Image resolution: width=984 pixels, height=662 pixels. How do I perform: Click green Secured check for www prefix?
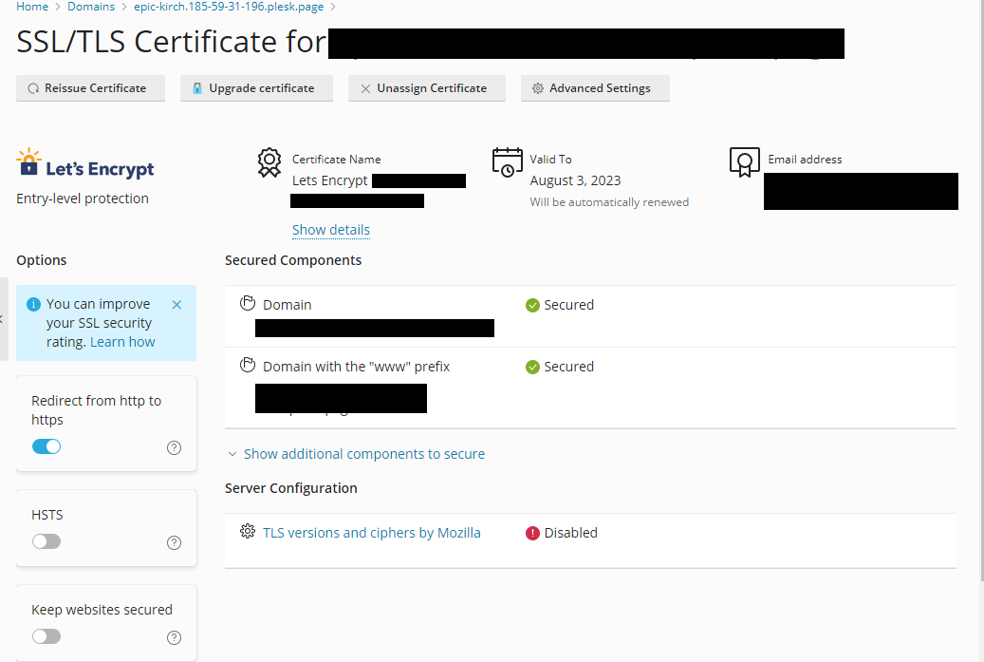tap(532, 367)
